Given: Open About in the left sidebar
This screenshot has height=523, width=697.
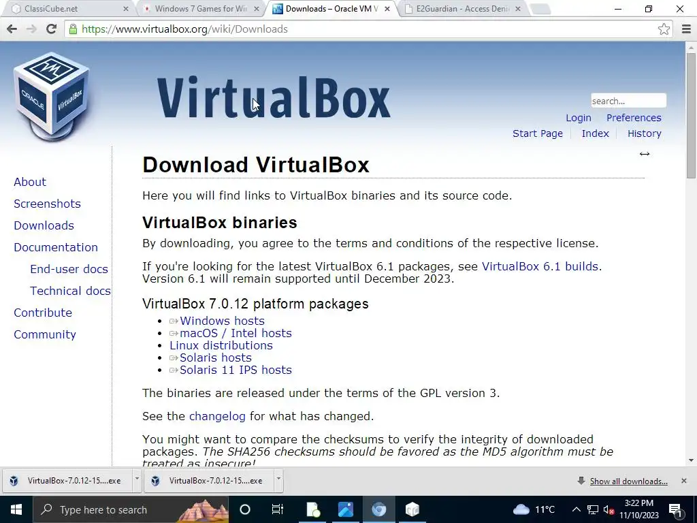Looking at the screenshot, I should tap(30, 182).
